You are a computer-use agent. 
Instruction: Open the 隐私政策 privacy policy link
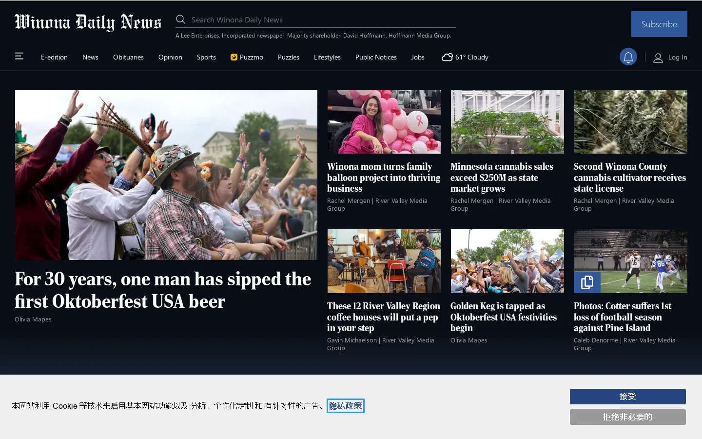346,406
